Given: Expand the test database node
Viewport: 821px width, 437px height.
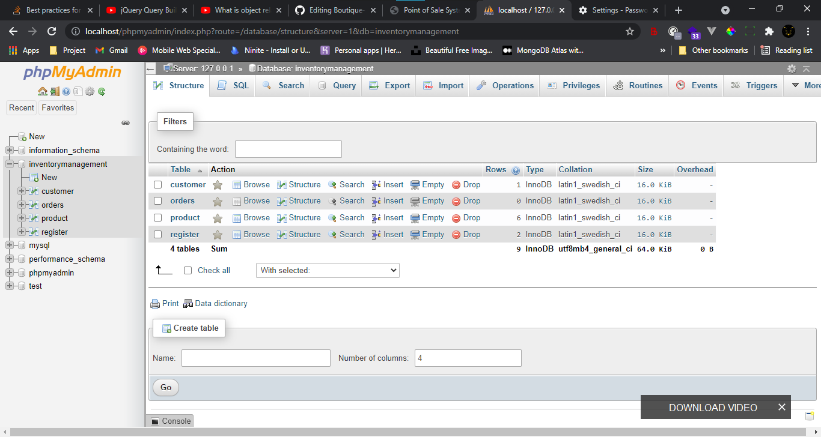Looking at the screenshot, I should [x=10, y=286].
